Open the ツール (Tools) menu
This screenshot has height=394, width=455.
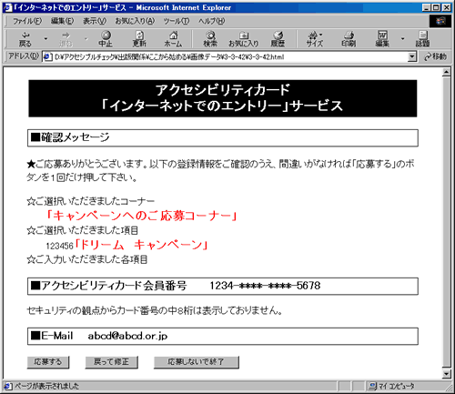pos(177,21)
